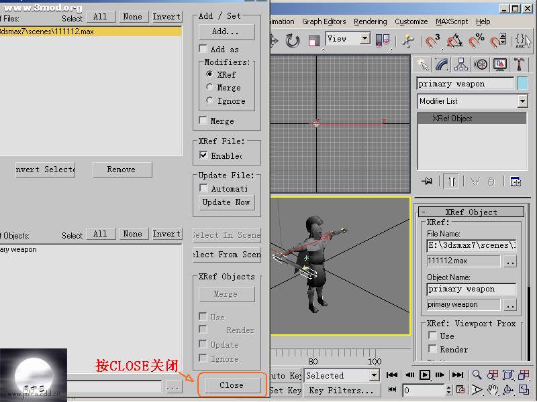Viewport: 537px width, 402px height.
Task: Open the Rendering menu
Action: (x=371, y=21)
